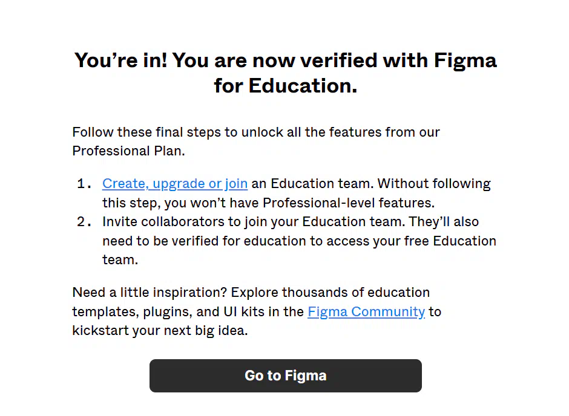The width and height of the screenshot is (569, 416).
Task: Click list number 1 marker
Action: tap(84, 184)
